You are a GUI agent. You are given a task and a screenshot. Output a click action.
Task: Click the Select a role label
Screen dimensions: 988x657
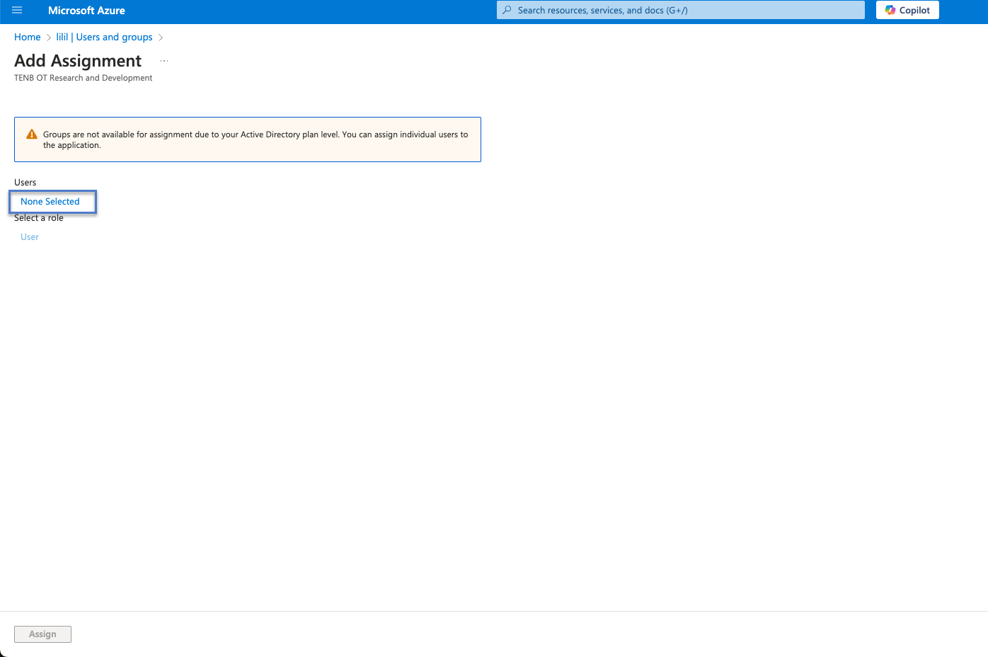(x=39, y=219)
